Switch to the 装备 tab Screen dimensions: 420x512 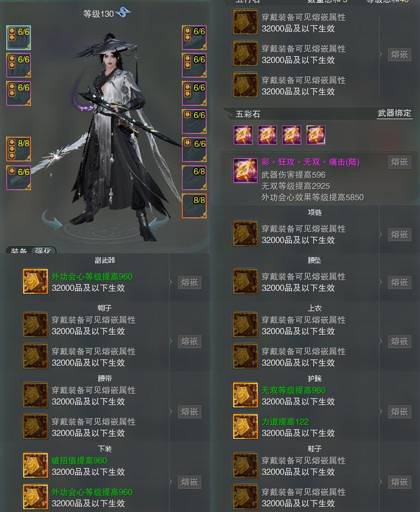click(x=19, y=250)
